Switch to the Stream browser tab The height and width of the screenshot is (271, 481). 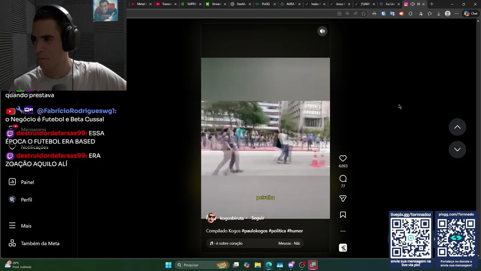216,4
